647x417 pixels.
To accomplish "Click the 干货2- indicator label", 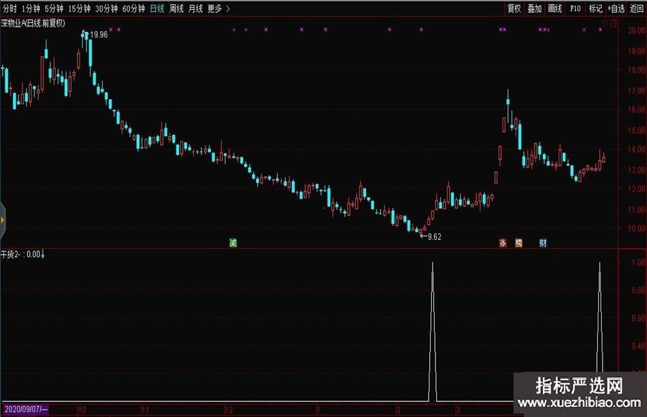I will click(x=10, y=254).
